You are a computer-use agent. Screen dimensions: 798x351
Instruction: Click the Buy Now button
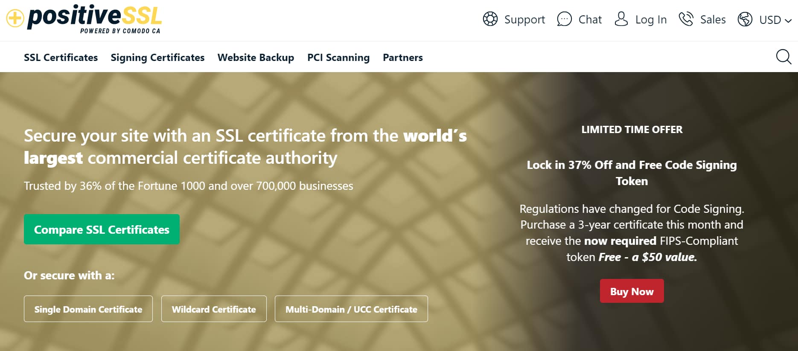[632, 291]
